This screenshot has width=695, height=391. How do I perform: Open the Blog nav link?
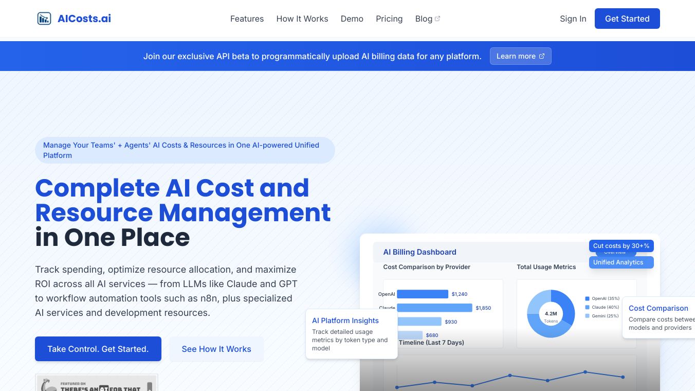[428, 19]
